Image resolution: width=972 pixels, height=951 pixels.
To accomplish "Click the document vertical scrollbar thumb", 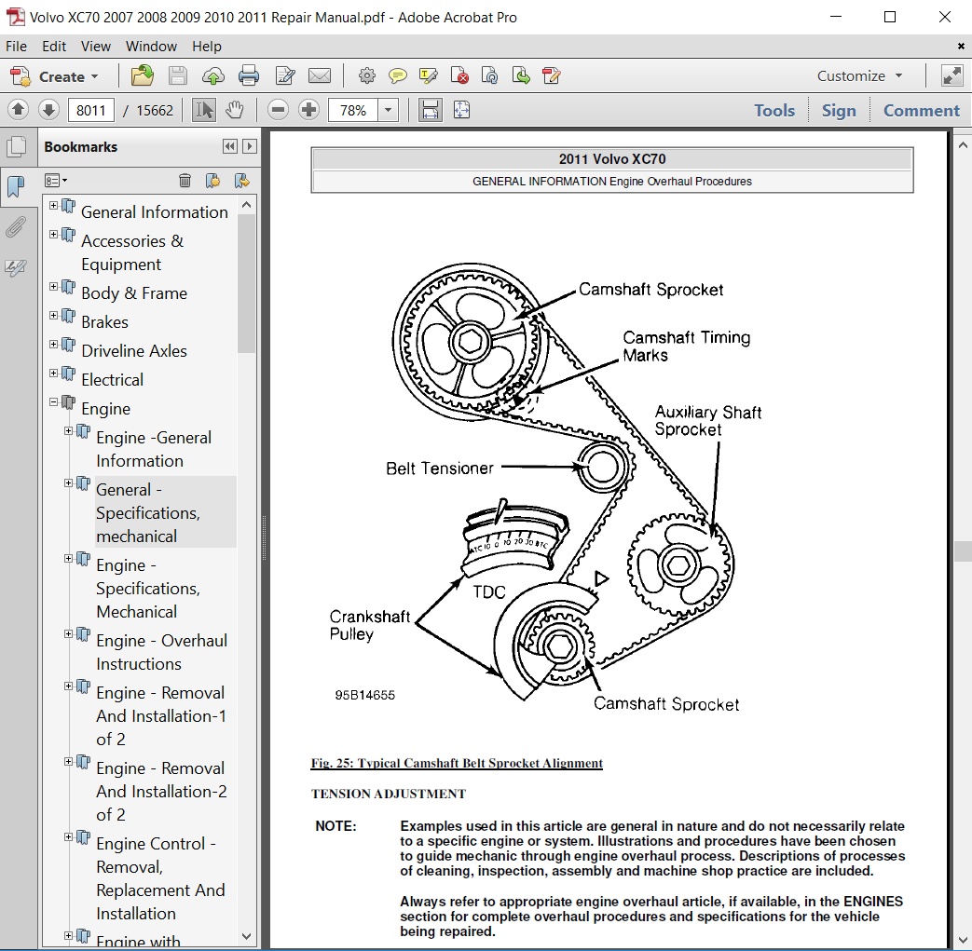I will pyautogui.click(x=963, y=550).
